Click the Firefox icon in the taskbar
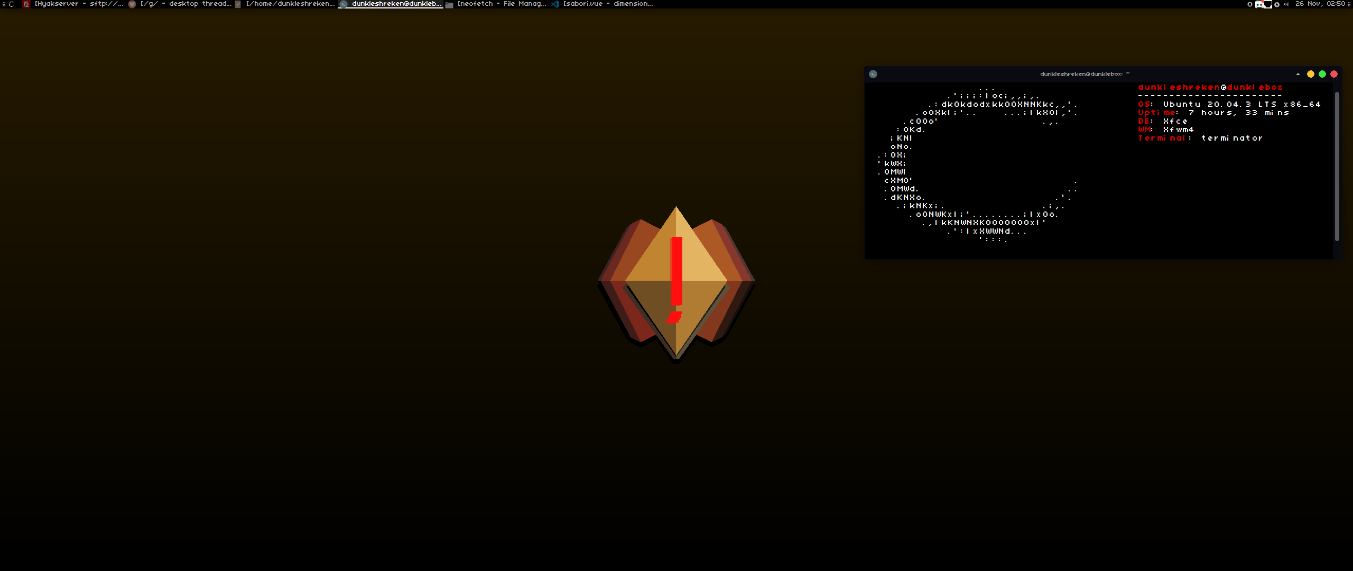1353x571 pixels. [132, 4]
